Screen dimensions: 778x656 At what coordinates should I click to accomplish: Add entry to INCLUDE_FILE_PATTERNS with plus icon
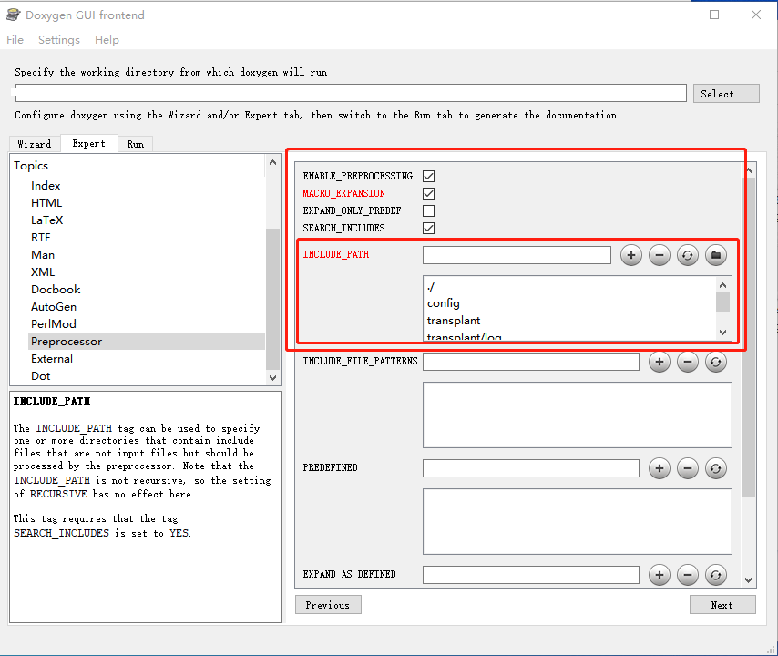(x=660, y=362)
